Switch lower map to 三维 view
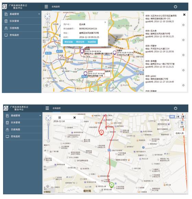The height and width of the screenshot is (199, 192). tap(177, 116)
